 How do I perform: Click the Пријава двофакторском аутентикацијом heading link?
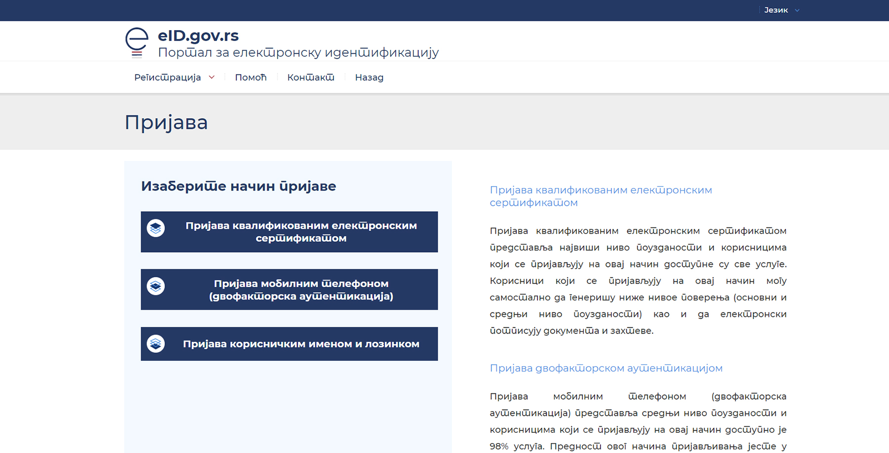coord(606,368)
